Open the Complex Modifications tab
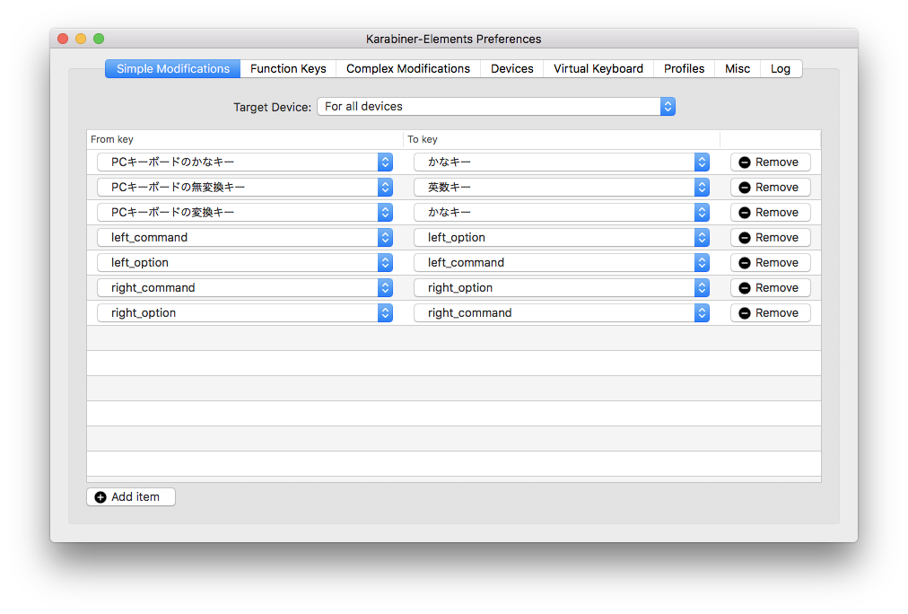Screen dimensions: 908x614 coord(407,68)
